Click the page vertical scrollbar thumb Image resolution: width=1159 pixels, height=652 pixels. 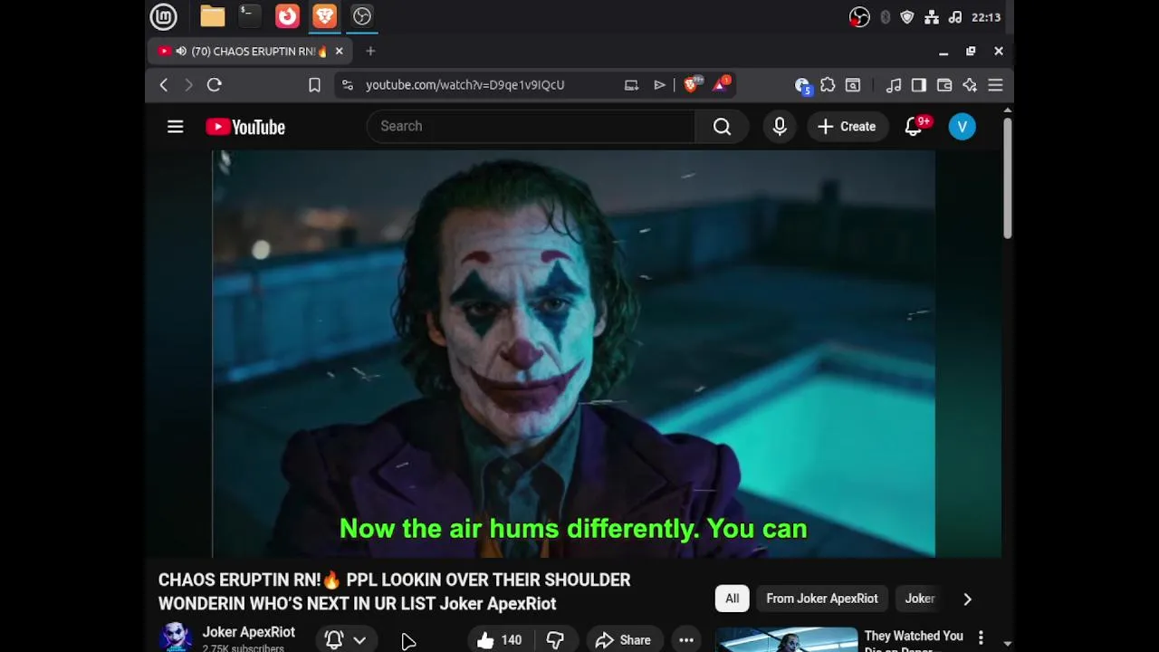click(x=1007, y=177)
